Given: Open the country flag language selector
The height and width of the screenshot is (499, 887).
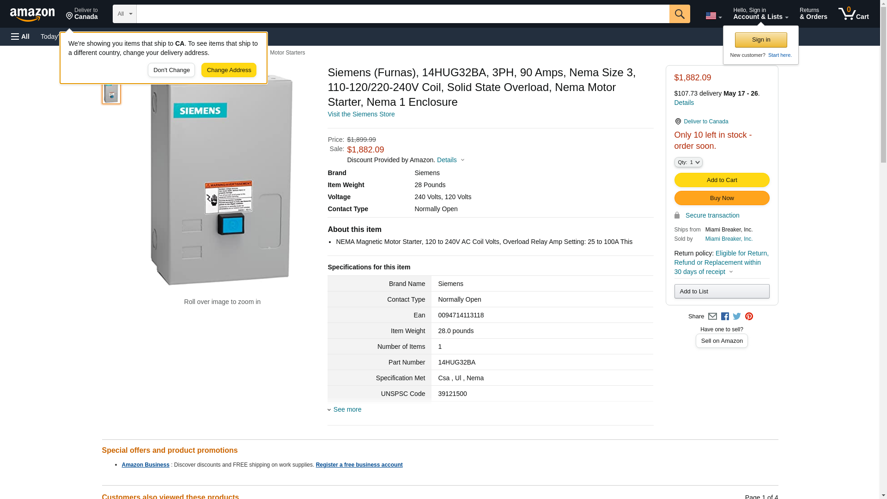Looking at the screenshot, I should 713,16.
